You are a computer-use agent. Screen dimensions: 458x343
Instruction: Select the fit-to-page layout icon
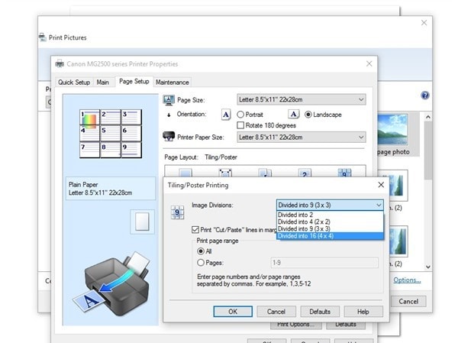[225, 173]
